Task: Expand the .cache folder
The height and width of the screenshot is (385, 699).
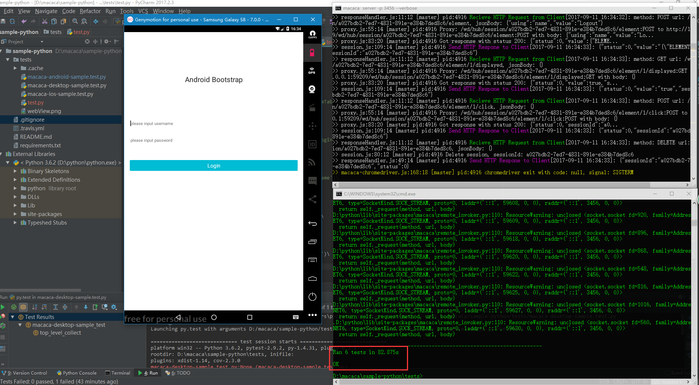Action: 15,68
